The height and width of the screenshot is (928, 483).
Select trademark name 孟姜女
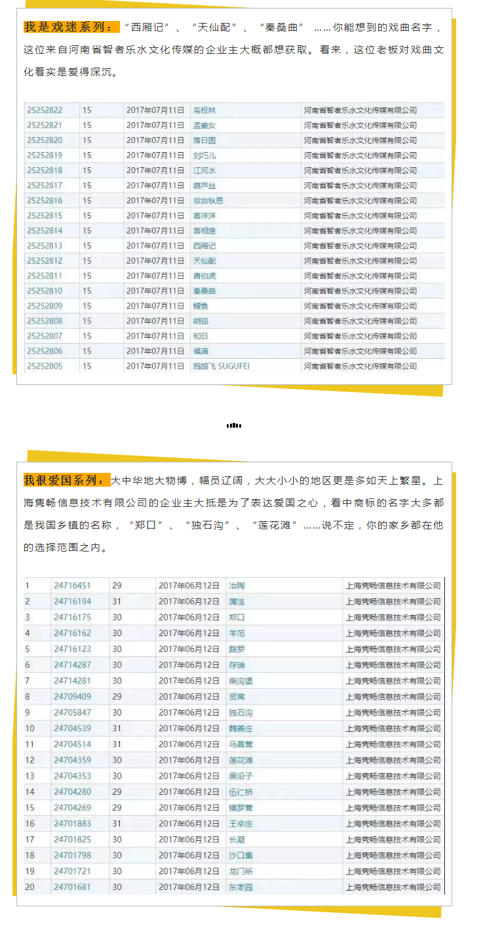click(204, 125)
